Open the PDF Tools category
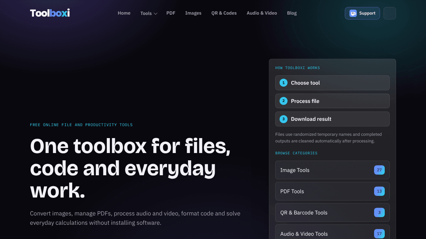The width and height of the screenshot is (426, 239). [332, 191]
